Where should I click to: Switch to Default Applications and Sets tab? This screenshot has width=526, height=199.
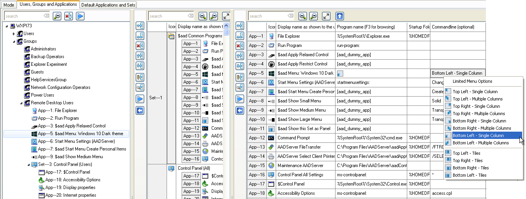[x=108, y=5]
